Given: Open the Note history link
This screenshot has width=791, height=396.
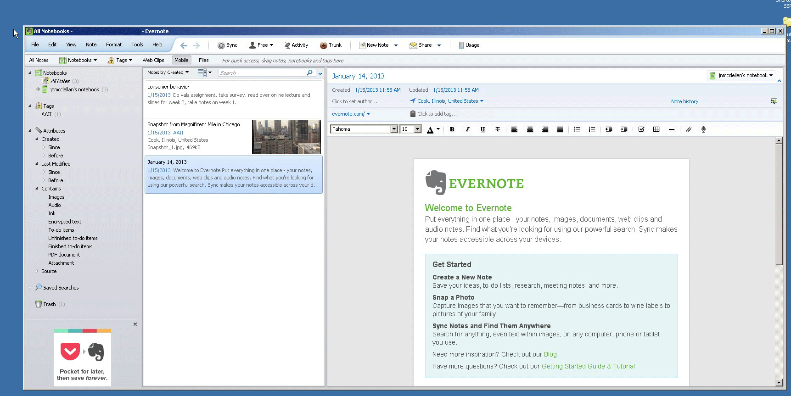Looking at the screenshot, I should (684, 101).
